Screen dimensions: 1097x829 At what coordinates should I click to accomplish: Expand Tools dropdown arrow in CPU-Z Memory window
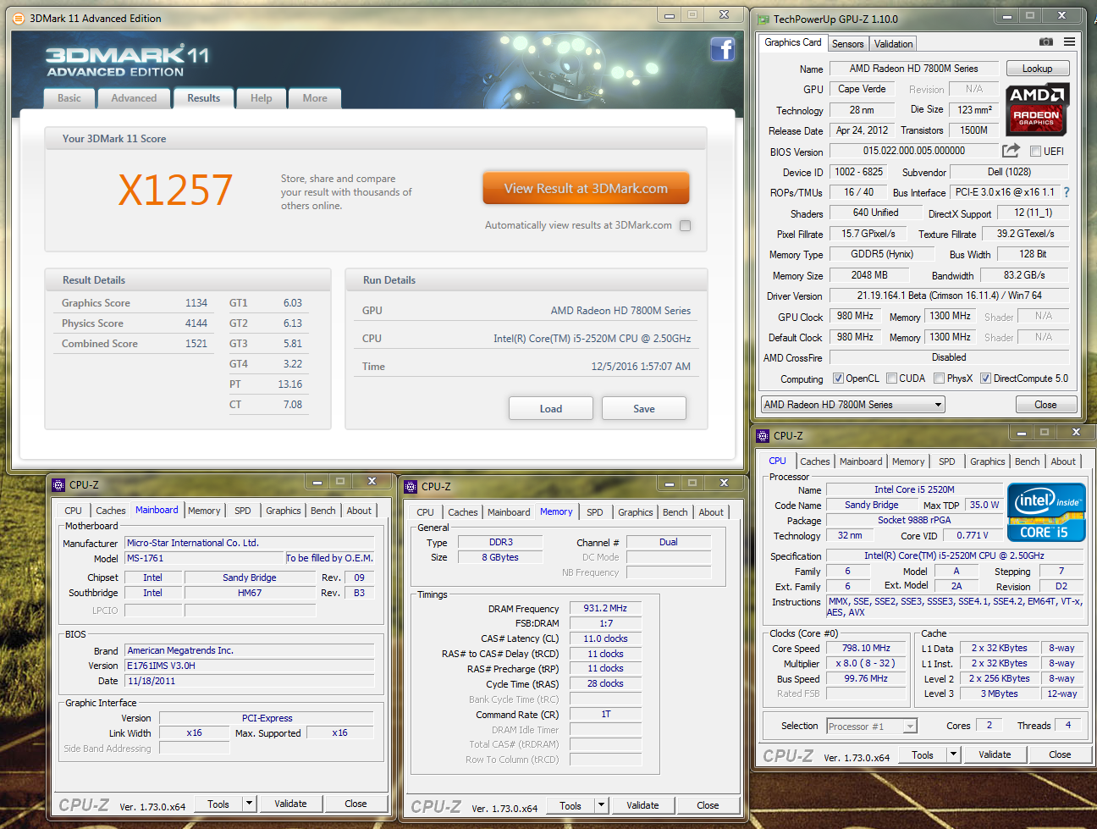tap(601, 806)
